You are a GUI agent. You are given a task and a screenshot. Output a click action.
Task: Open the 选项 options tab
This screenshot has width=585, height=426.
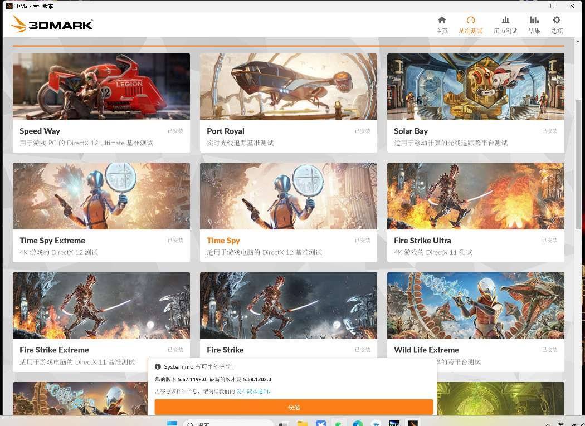557,25
